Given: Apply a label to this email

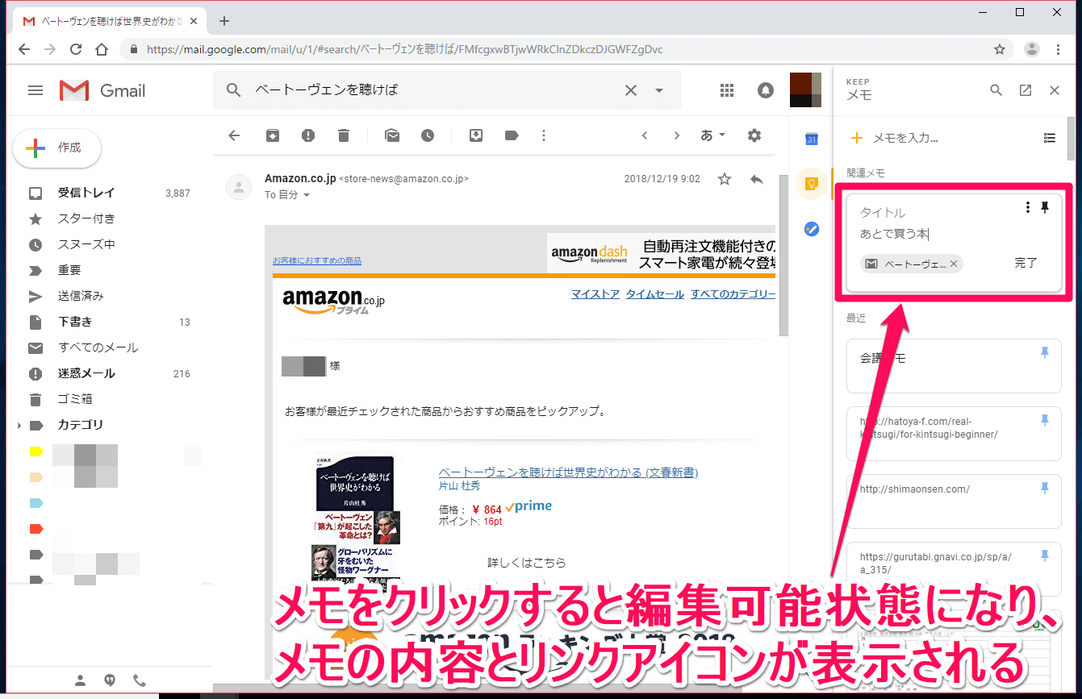Looking at the screenshot, I should tap(512, 135).
